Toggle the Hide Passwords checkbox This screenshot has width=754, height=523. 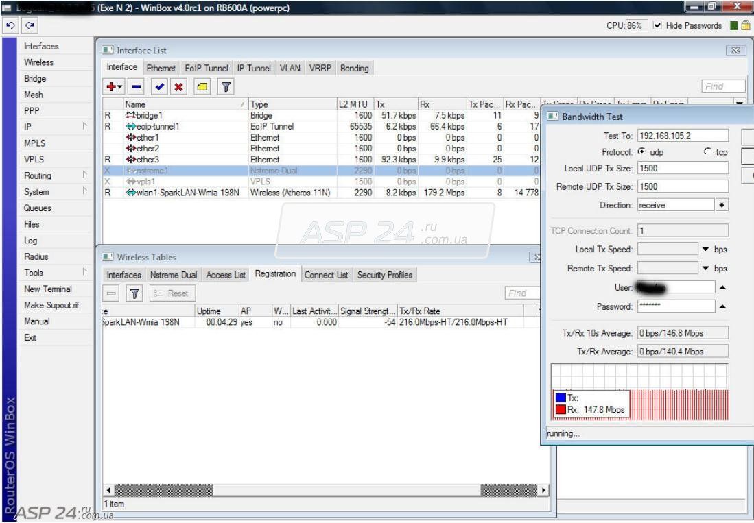[x=657, y=25]
